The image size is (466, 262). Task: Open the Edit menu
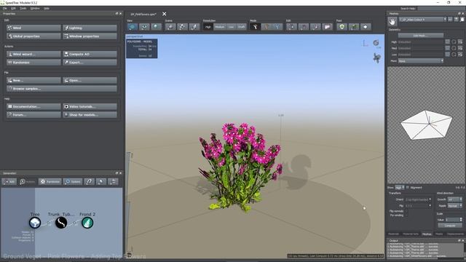click(x=13, y=8)
